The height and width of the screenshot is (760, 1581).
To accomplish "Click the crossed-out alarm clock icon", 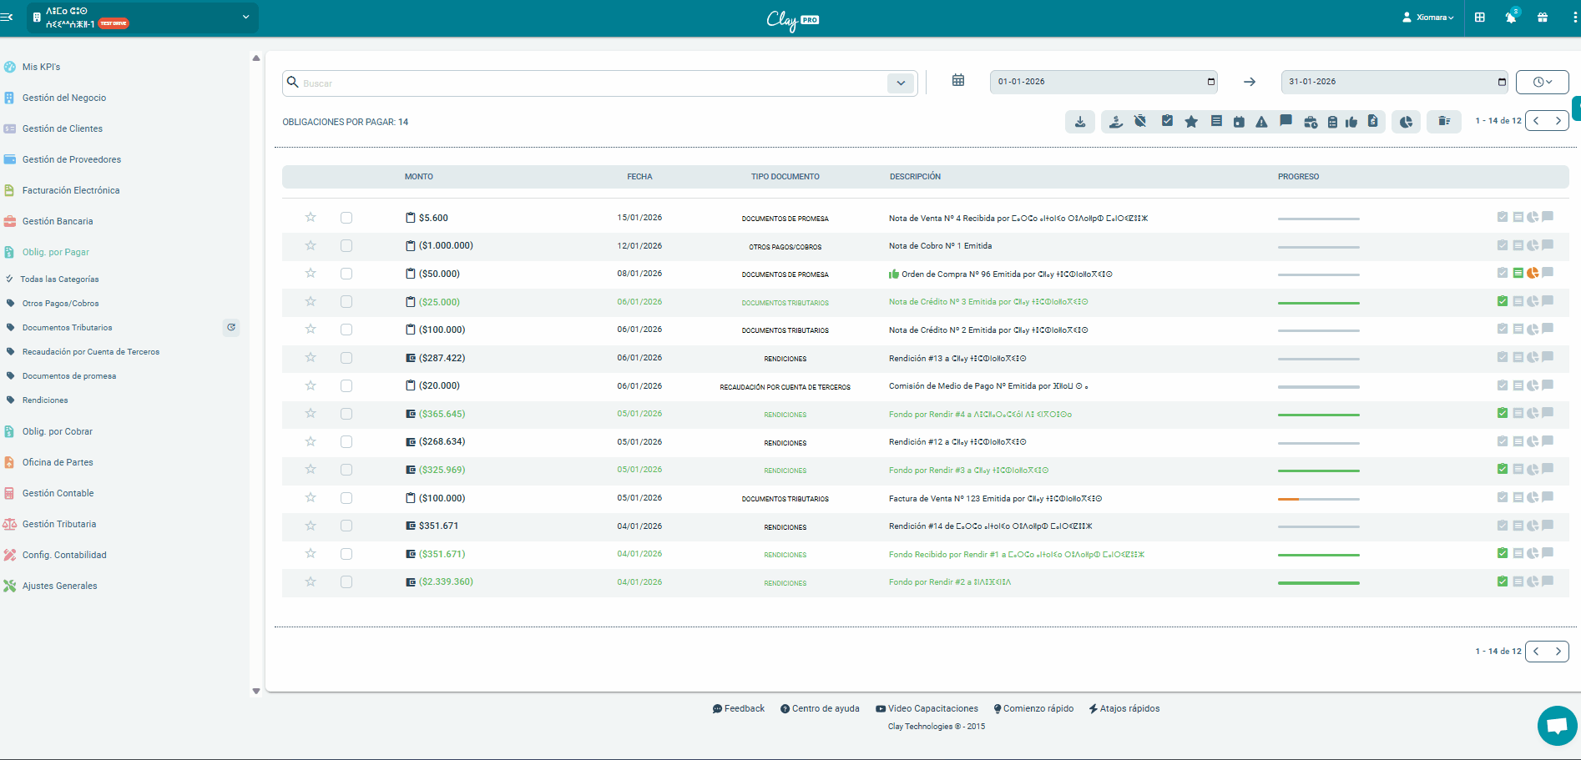I will pyautogui.click(x=1140, y=122).
